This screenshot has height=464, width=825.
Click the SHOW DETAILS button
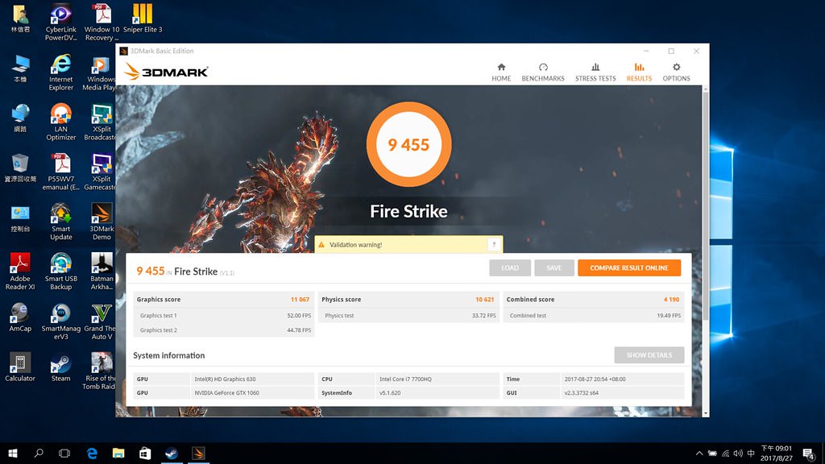(x=649, y=355)
